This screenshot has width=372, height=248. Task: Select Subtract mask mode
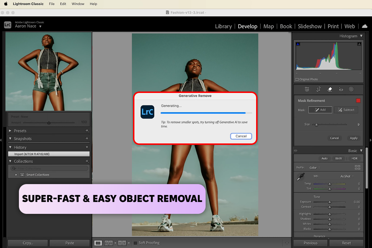point(346,110)
